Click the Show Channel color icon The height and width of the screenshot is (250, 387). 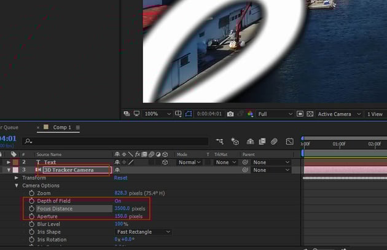[x=250, y=114]
